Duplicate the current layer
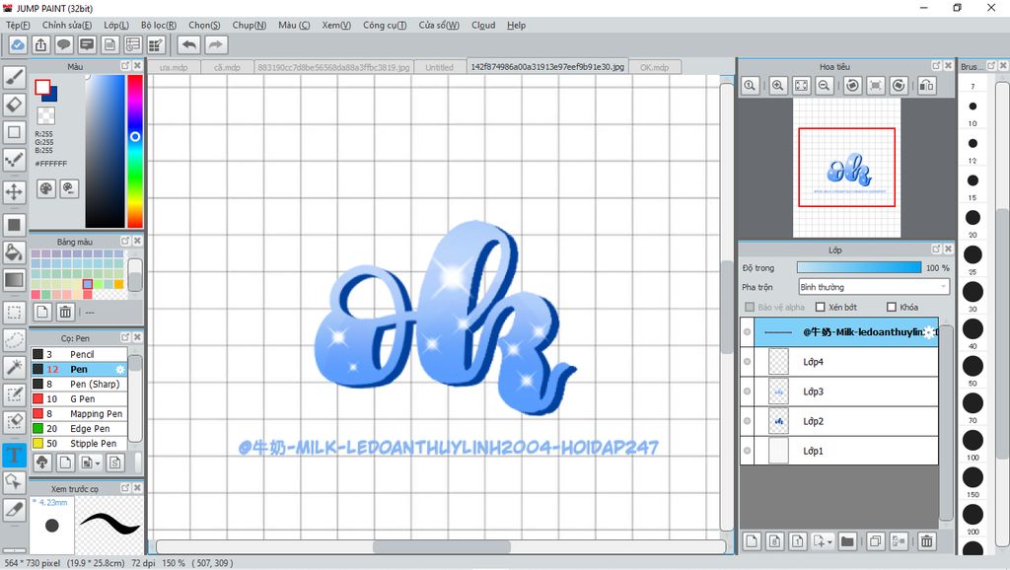This screenshot has height=570, width=1010. 876,541
